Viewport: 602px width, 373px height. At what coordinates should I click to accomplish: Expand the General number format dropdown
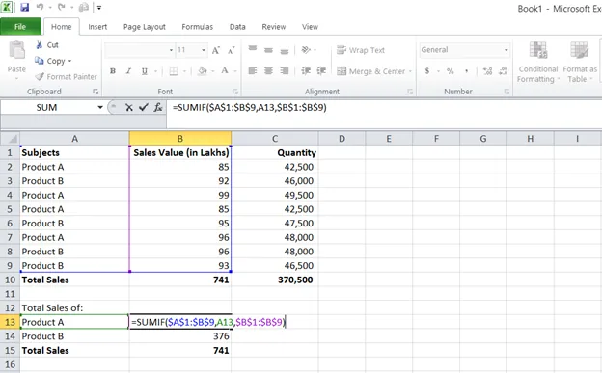pyautogui.click(x=506, y=50)
